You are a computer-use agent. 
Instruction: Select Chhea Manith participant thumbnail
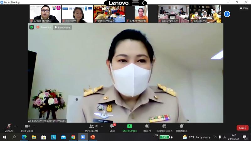coord(142,14)
